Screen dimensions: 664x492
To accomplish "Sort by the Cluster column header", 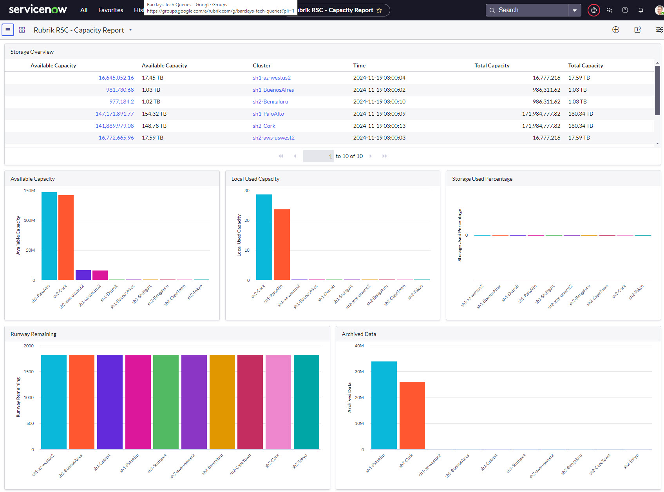I will [262, 65].
